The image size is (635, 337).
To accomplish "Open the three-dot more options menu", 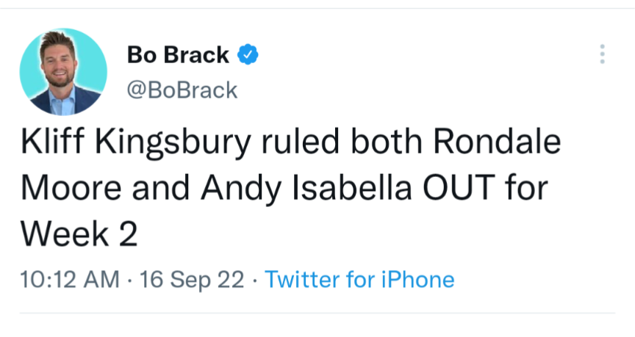I will tap(602, 54).
